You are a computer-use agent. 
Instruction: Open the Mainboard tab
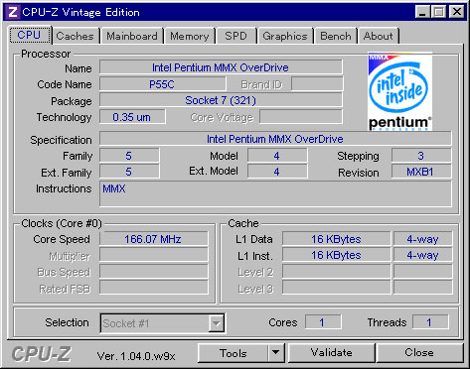[x=132, y=36]
